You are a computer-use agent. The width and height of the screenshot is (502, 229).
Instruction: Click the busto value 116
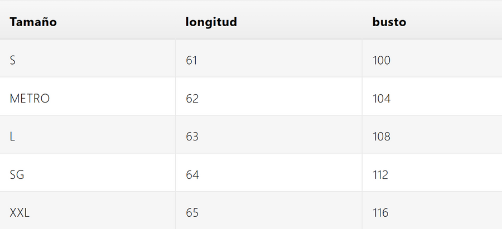click(380, 212)
